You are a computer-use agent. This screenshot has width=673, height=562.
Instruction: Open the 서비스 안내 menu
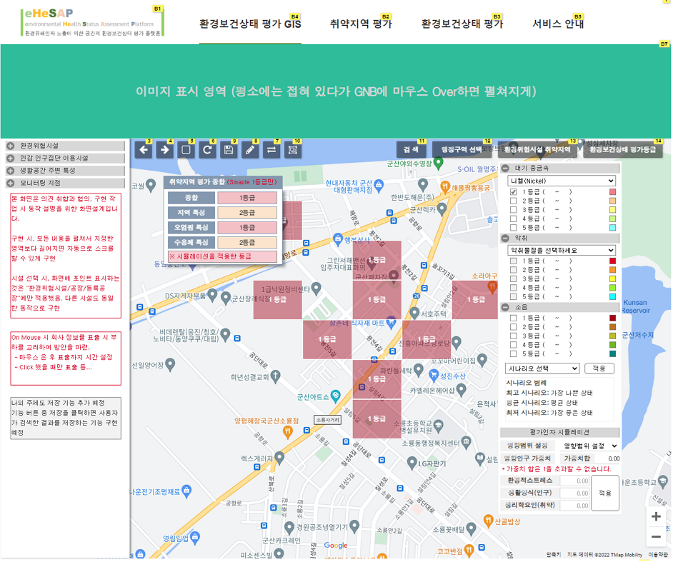point(557,24)
